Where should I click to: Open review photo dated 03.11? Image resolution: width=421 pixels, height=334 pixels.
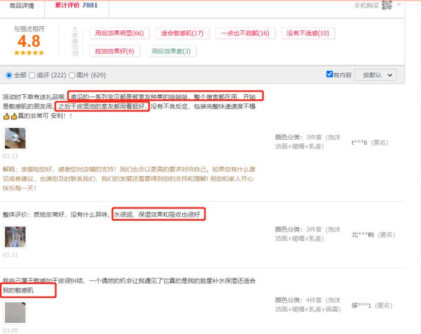point(15,237)
